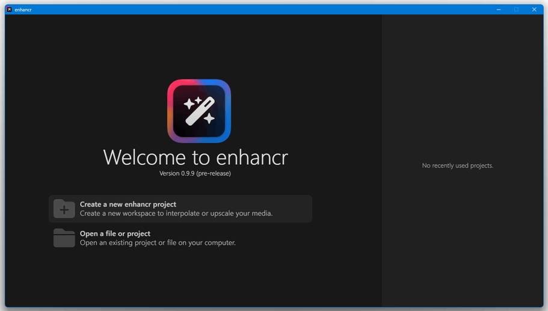Click the open folder icon

pyautogui.click(x=64, y=238)
